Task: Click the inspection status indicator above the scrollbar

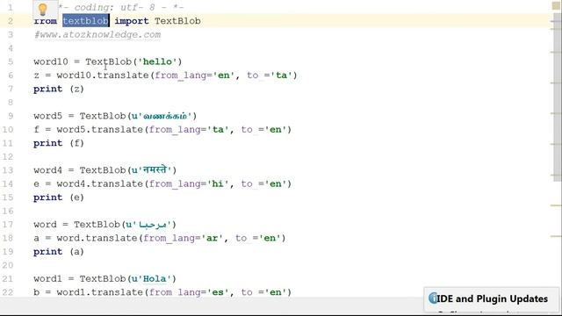Action: [x=556, y=5]
